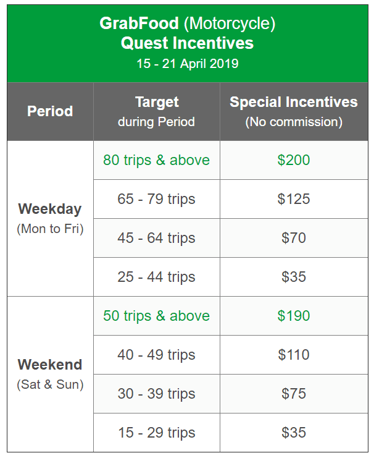
Task: Select the Period column header
Action: tap(50, 111)
